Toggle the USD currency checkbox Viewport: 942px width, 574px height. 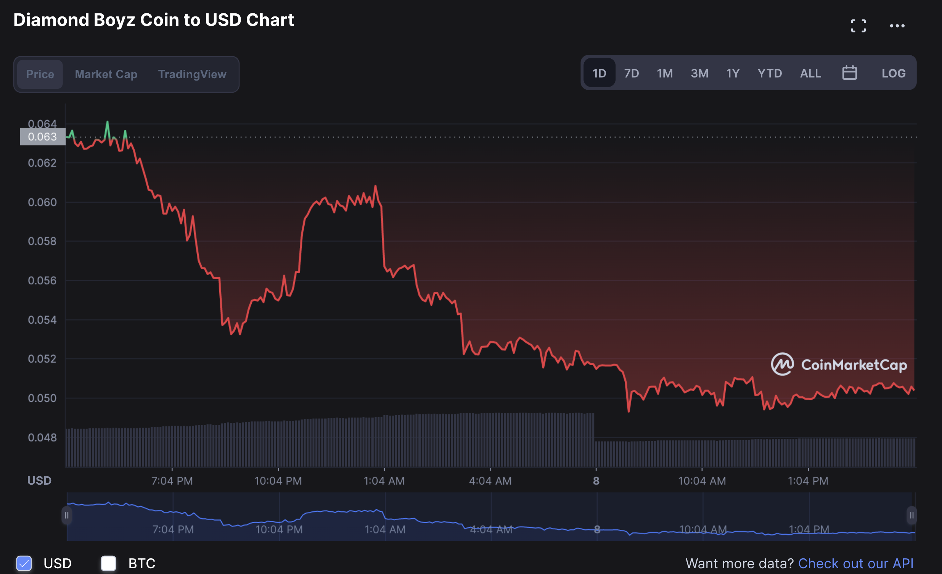(24, 563)
